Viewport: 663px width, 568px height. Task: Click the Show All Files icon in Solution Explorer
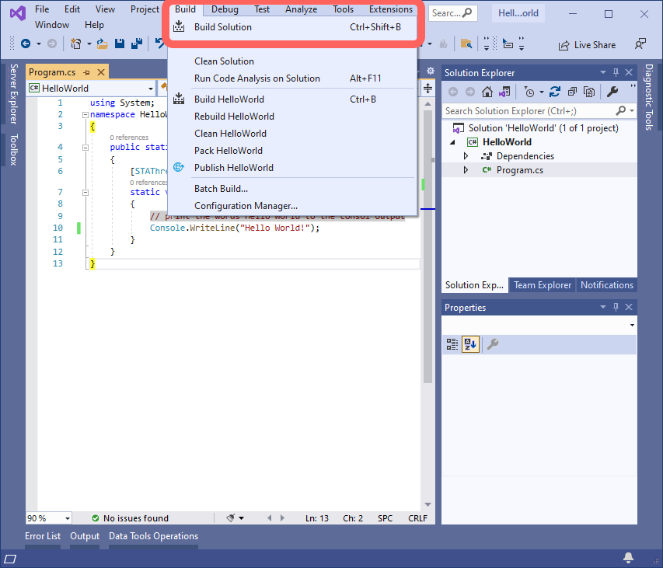pos(589,92)
